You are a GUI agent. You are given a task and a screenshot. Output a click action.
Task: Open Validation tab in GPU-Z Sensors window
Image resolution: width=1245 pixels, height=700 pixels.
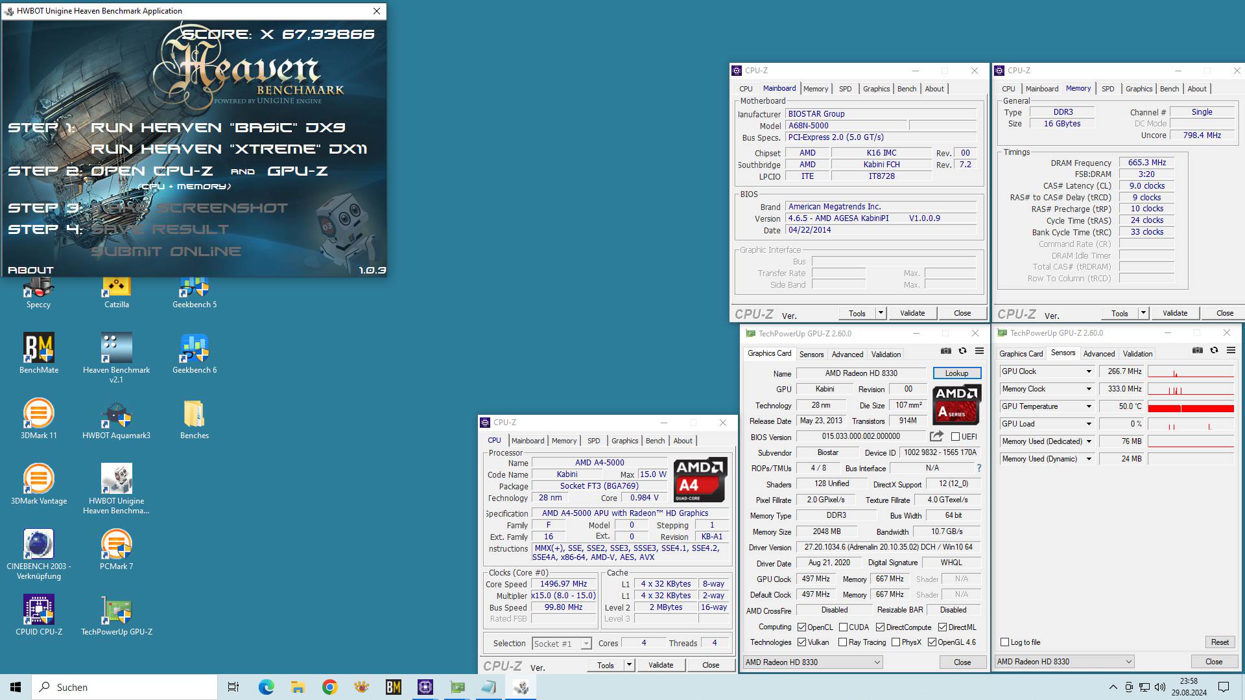pyautogui.click(x=1137, y=354)
